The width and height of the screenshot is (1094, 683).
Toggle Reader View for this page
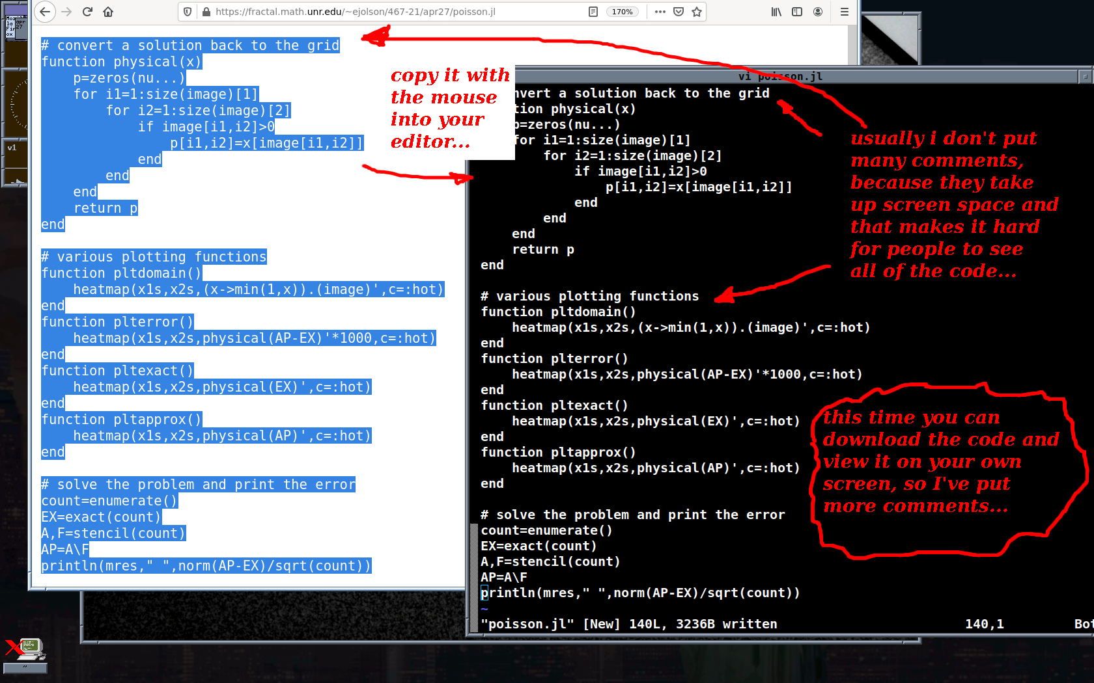tap(593, 12)
